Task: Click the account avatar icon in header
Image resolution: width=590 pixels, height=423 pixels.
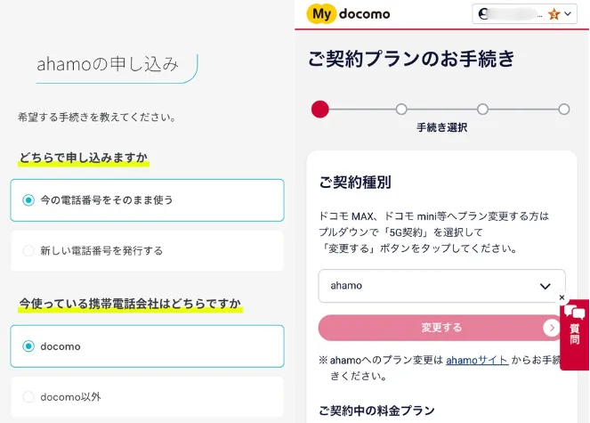Action: [485, 14]
